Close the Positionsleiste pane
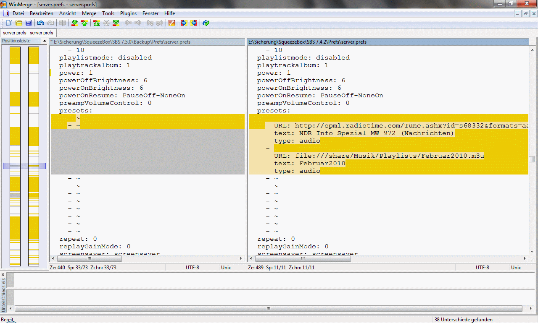The height and width of the screenshot is (323, 538). [x=45, y=41]
